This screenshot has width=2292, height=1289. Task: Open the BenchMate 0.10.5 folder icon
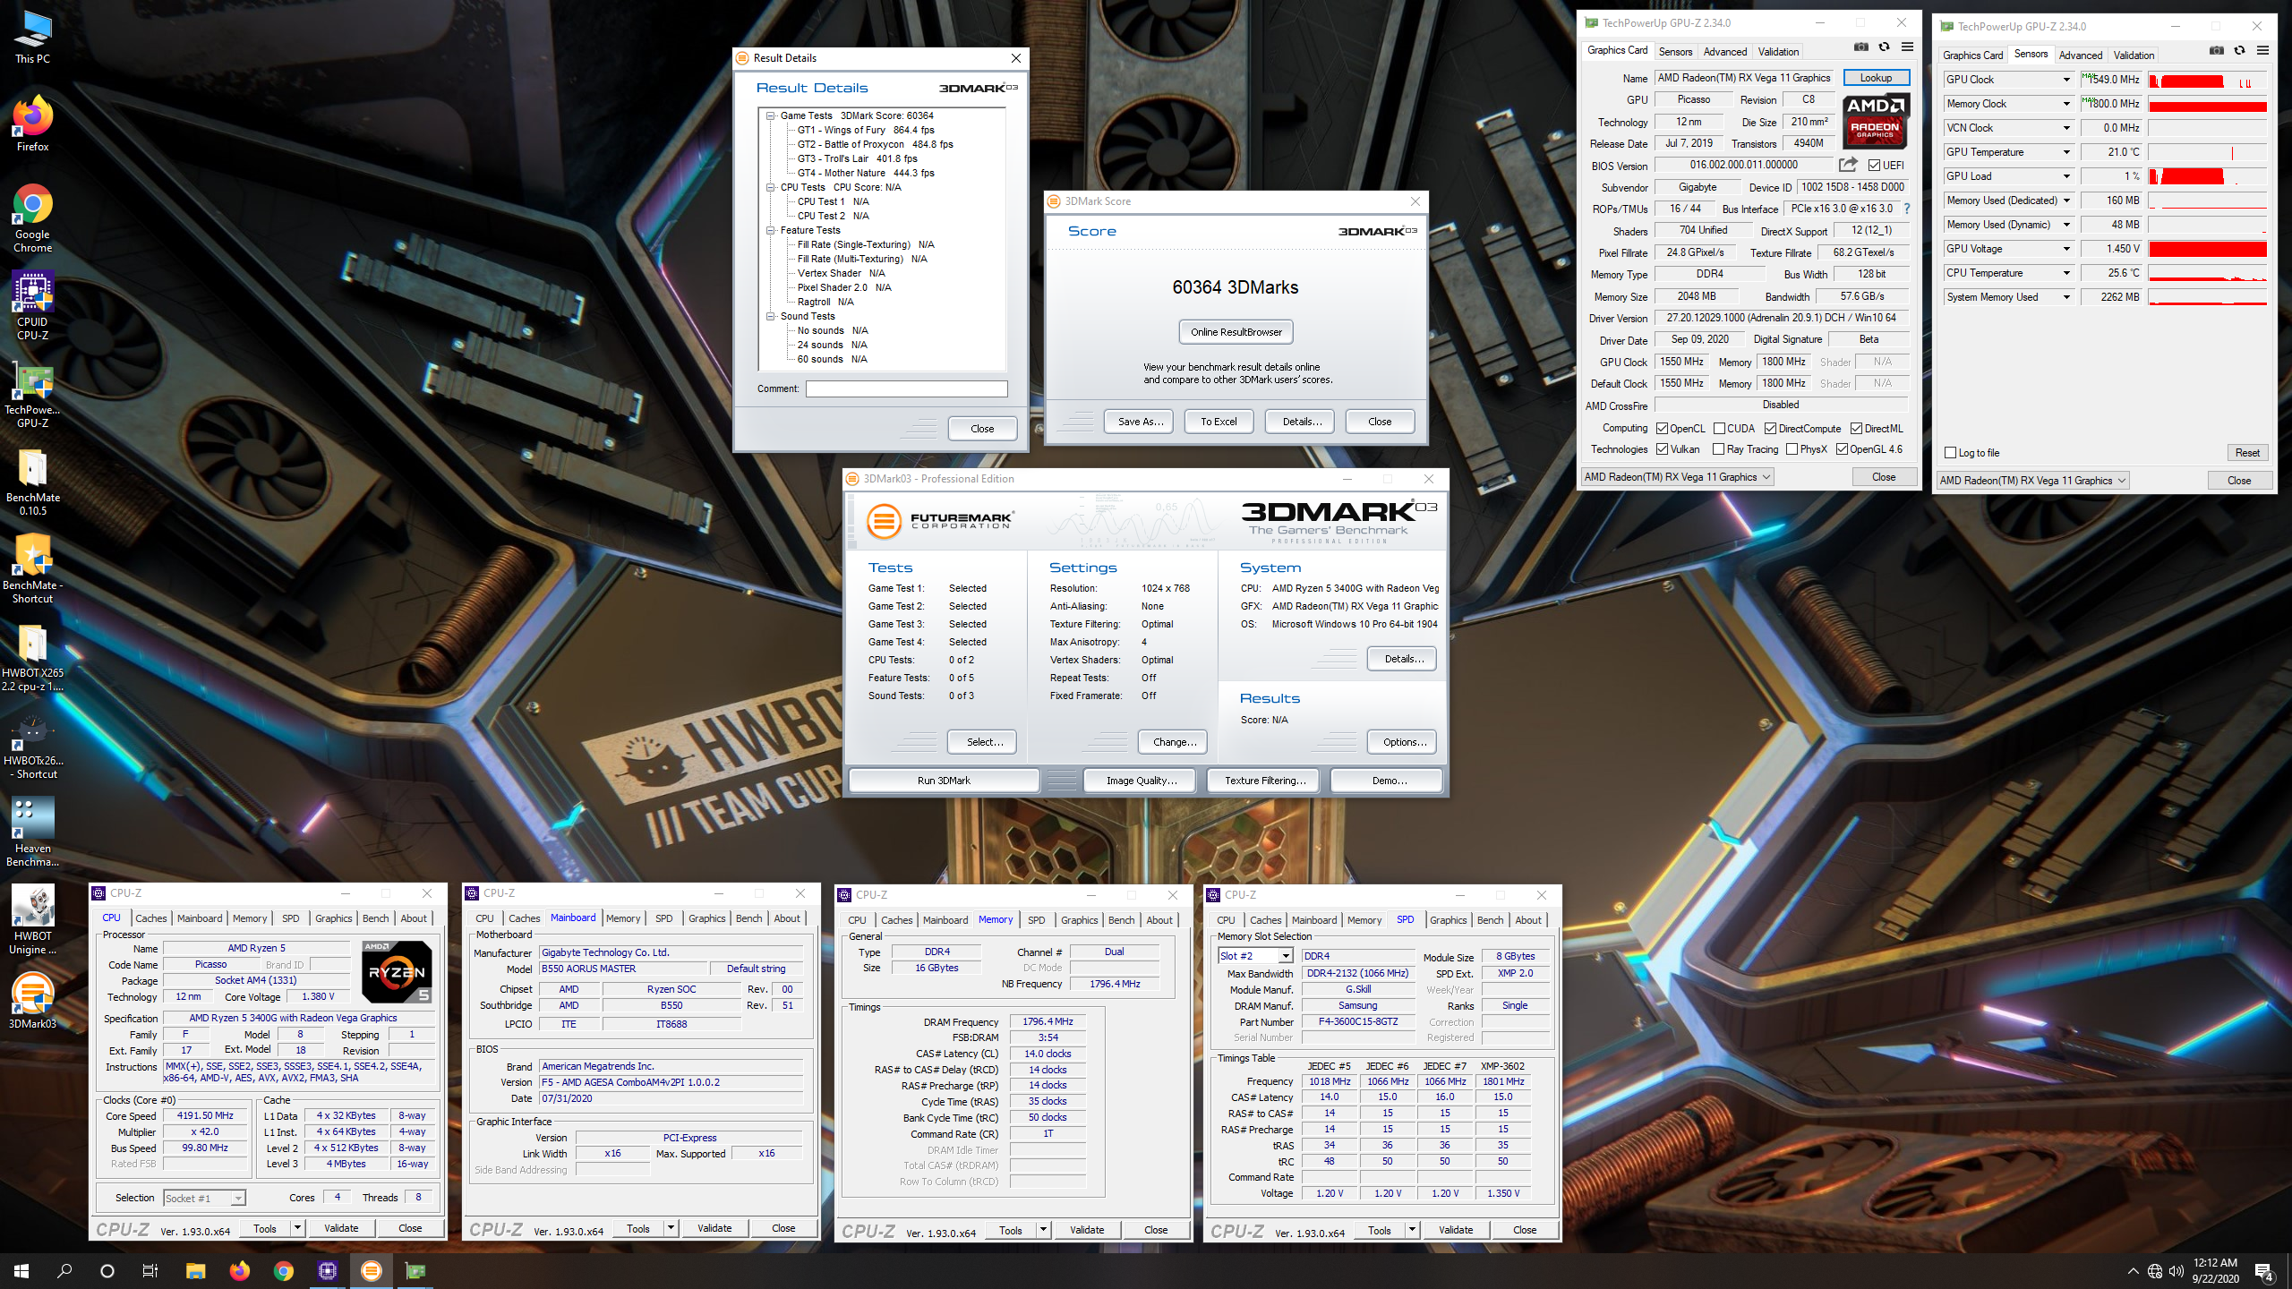coord(33,481)
